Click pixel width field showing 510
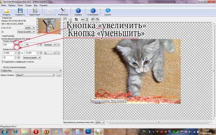This screenshot has width=216, height=135. coord(8,45)
